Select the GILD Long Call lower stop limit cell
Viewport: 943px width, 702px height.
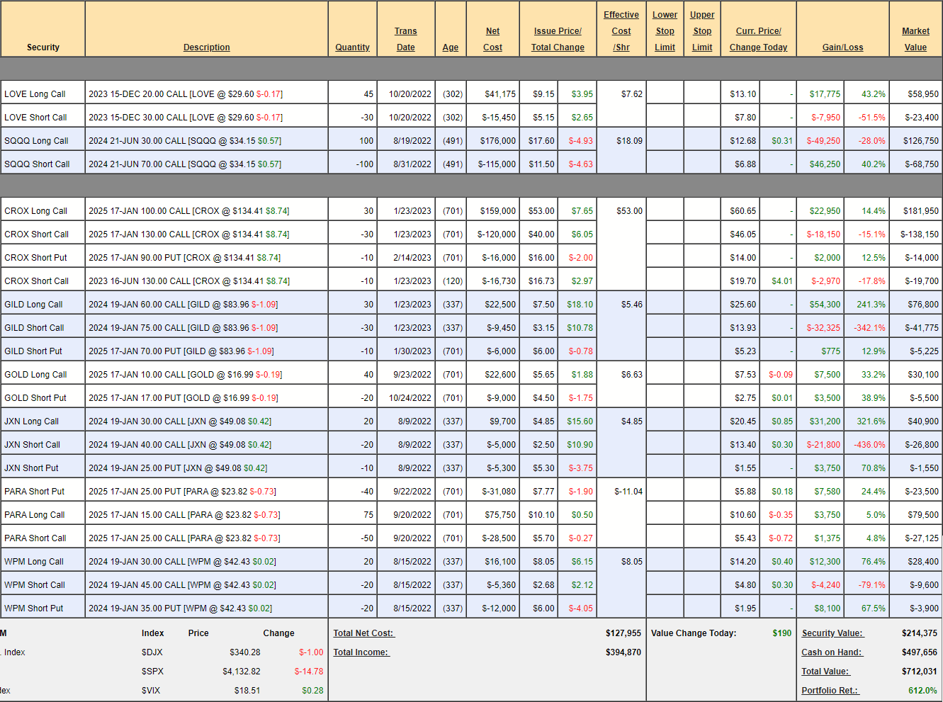[665, 305]
